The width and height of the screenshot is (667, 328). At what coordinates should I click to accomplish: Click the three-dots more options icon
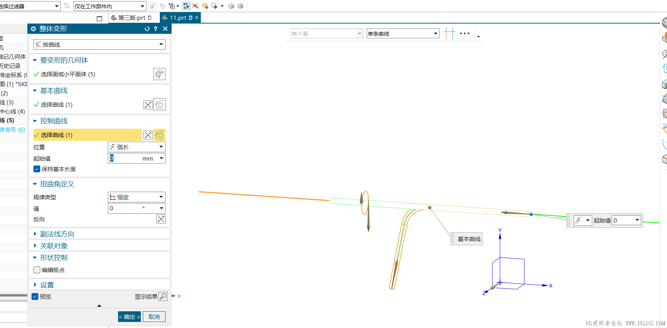click(465, 33)
